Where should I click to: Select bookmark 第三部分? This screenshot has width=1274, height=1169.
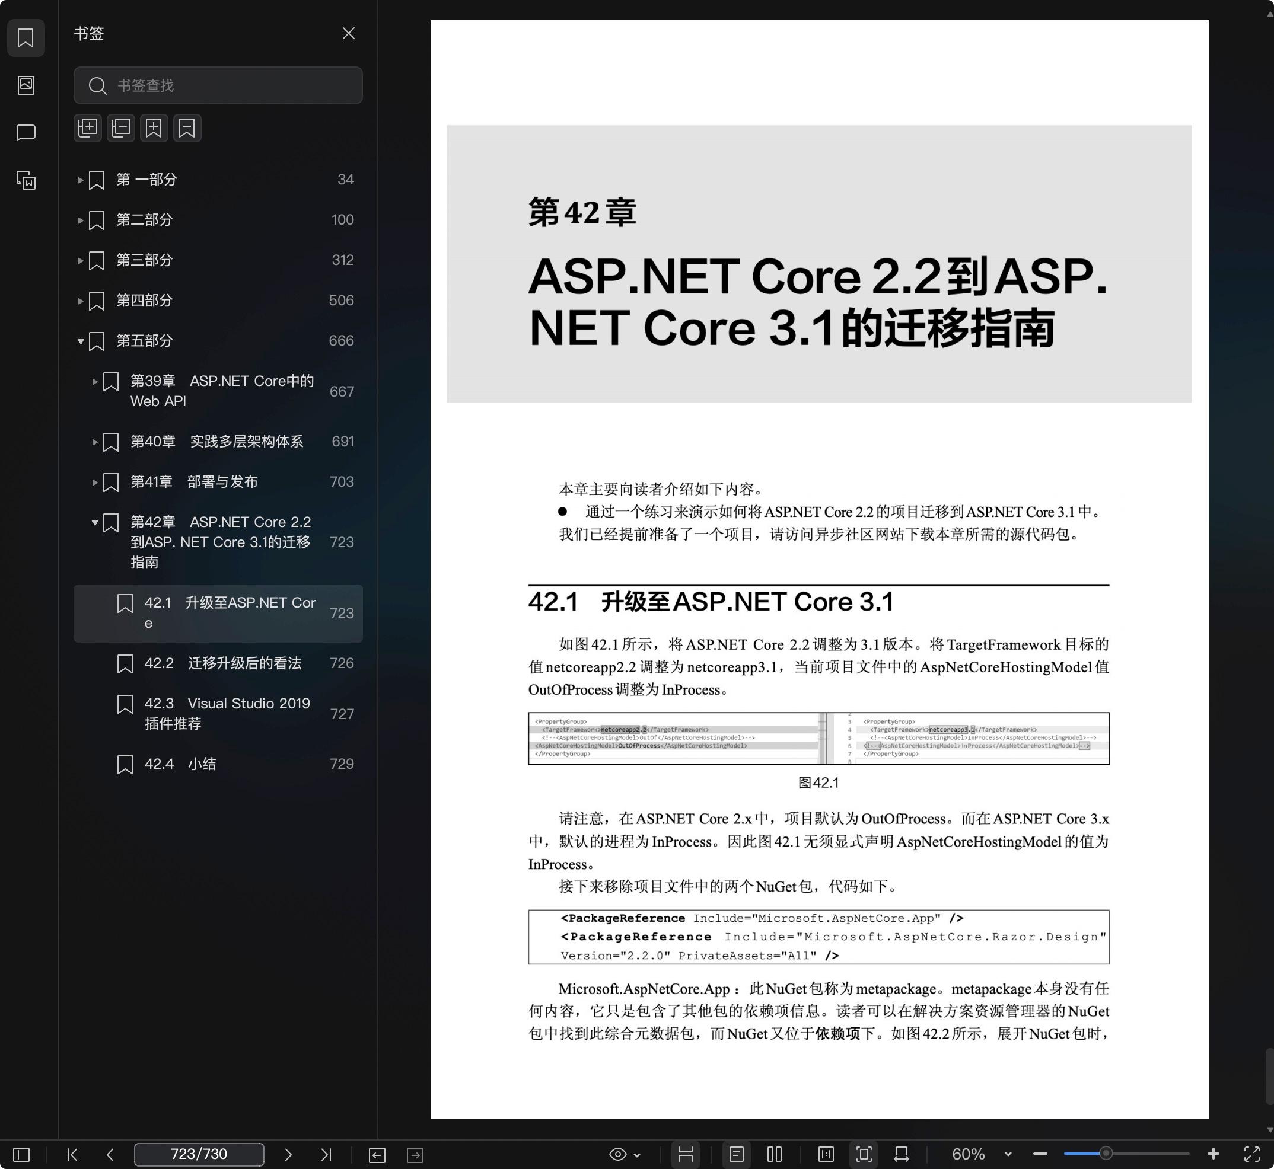pyautogui.click(x=144, y=260)
